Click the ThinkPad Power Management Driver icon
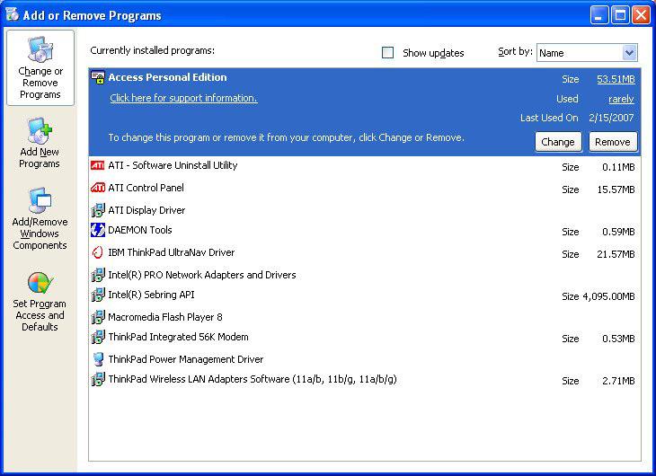 coord(98,359)
